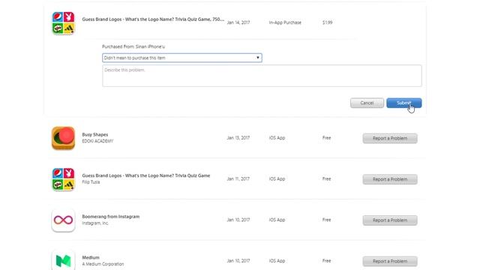Image resolution: width=480 pixels, height=270 pixels.
Task: Focus the 'Describe this problem' text area
Action: point(262,76)
